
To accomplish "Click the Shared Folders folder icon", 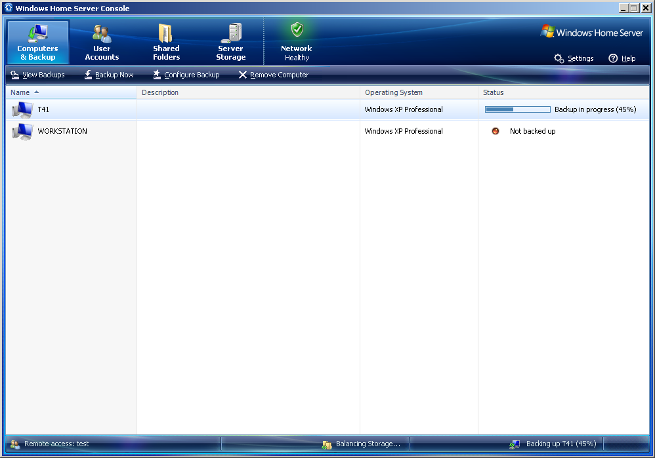I will [x=165, y=33].
